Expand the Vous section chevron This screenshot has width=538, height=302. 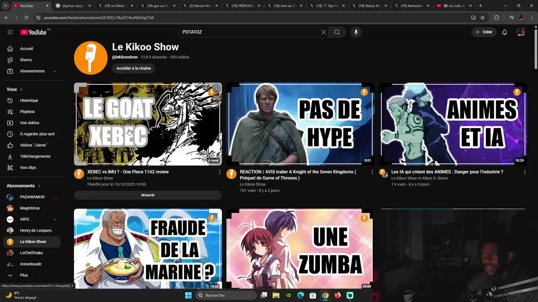pyautogui.click(x=21, y=89)
